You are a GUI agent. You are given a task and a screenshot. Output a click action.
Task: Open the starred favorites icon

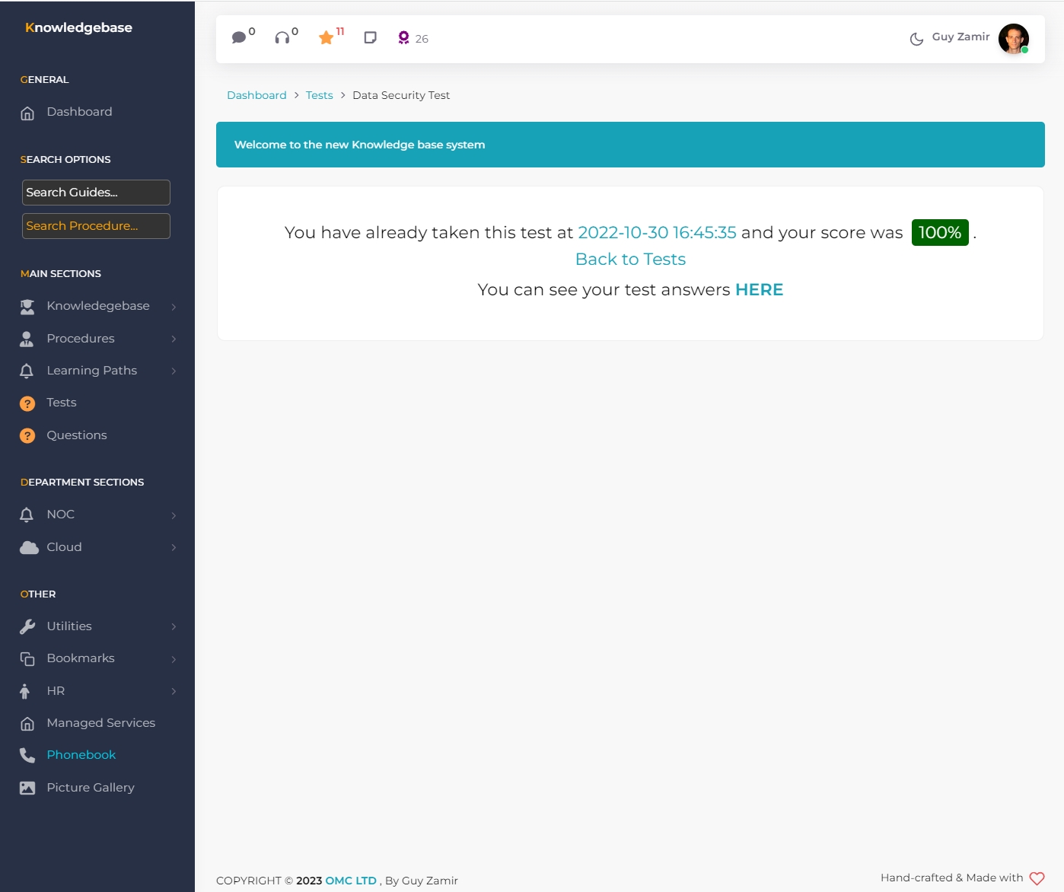coord(327,37)
